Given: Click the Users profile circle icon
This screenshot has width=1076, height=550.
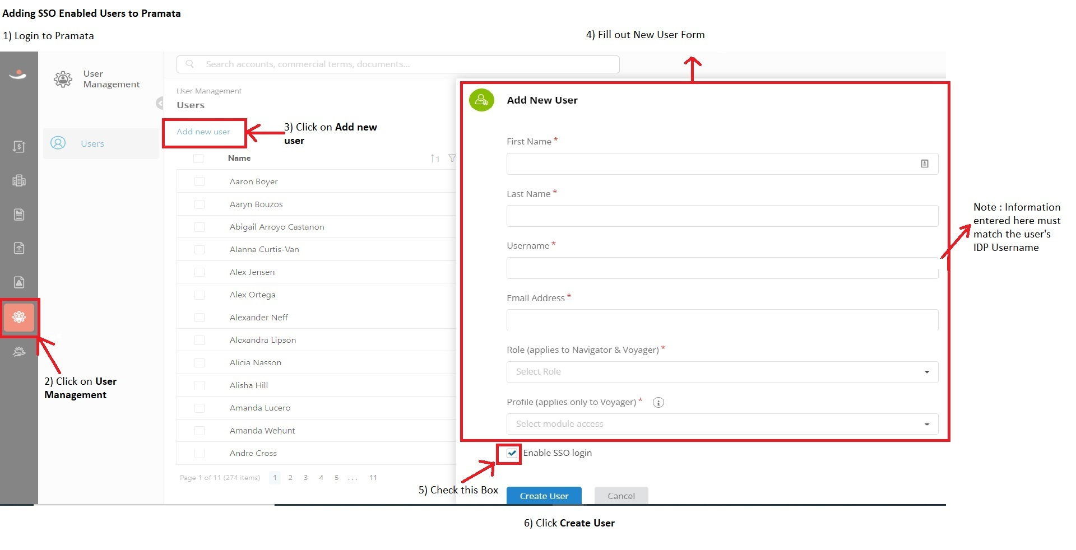Looking at the screenshot, I should click(x=58, y=143).
